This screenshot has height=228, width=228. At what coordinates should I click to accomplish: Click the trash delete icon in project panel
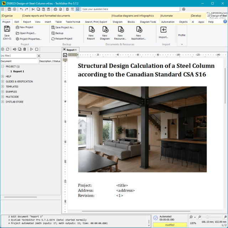(25, 49)
